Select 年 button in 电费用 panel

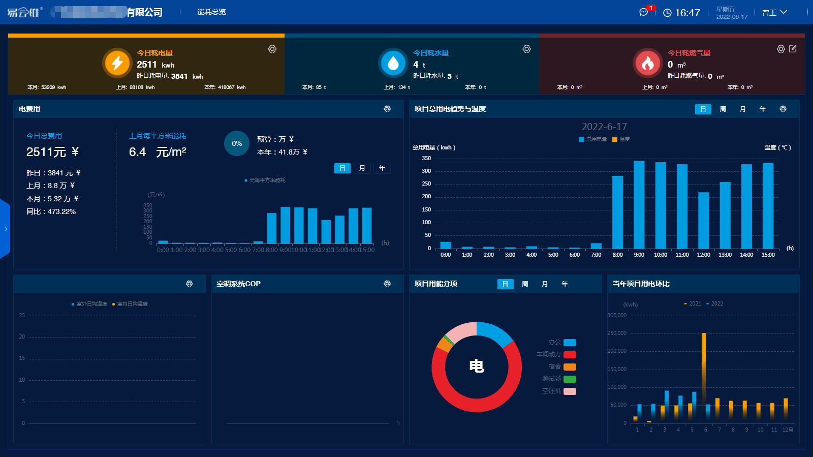(382, 168)
